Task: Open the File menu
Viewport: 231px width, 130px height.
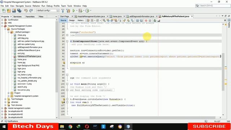Action: 2,6
